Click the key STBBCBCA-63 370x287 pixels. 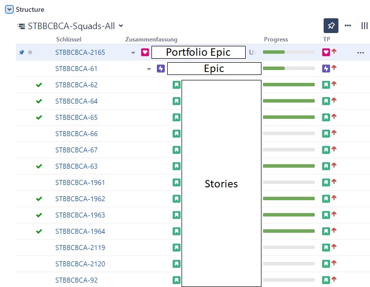[76, 166]
